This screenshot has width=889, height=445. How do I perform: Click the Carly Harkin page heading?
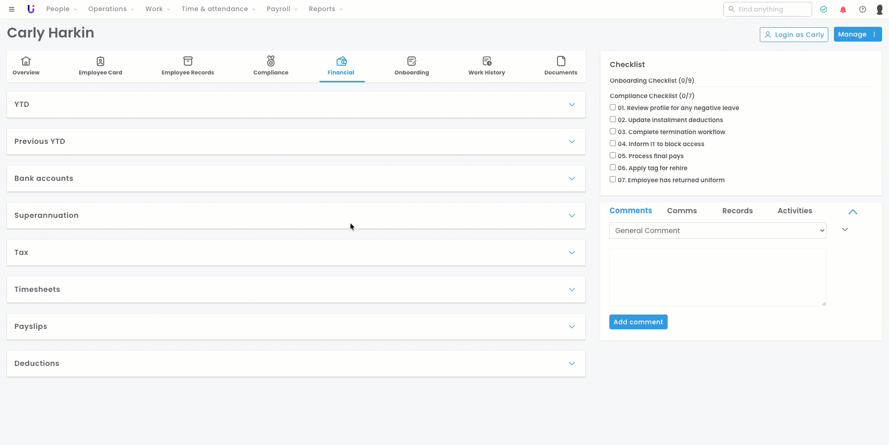(50, 33)
